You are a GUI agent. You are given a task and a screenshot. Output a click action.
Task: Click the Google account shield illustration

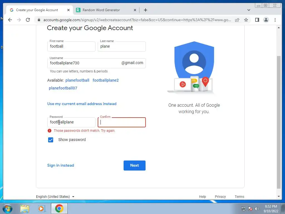coord(194,67)
